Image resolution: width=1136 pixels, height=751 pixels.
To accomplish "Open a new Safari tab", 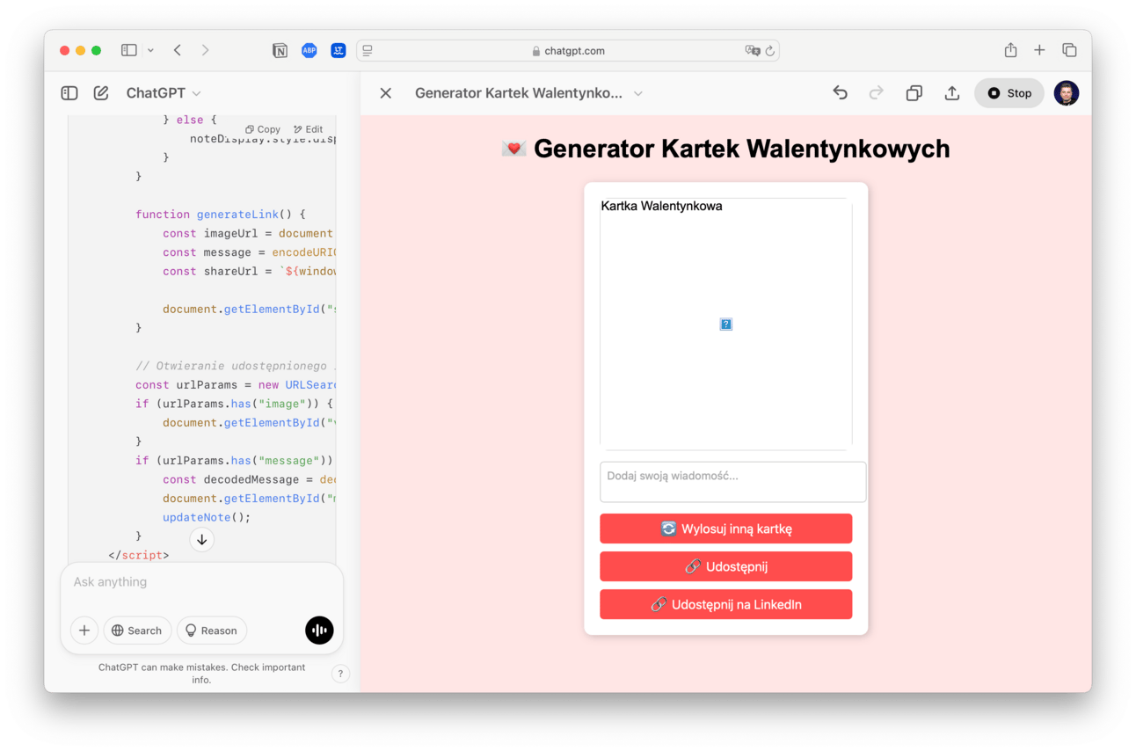I will coord(1039,50).
